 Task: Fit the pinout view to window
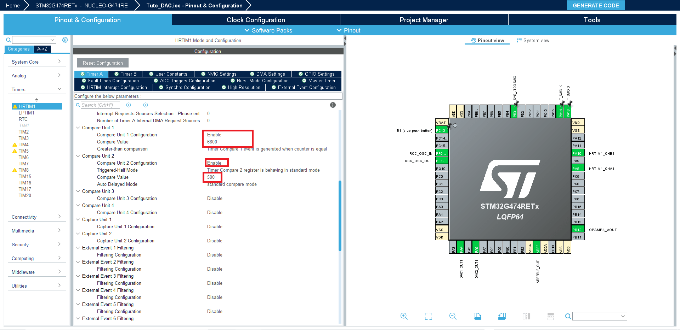[x=429, y=316]
